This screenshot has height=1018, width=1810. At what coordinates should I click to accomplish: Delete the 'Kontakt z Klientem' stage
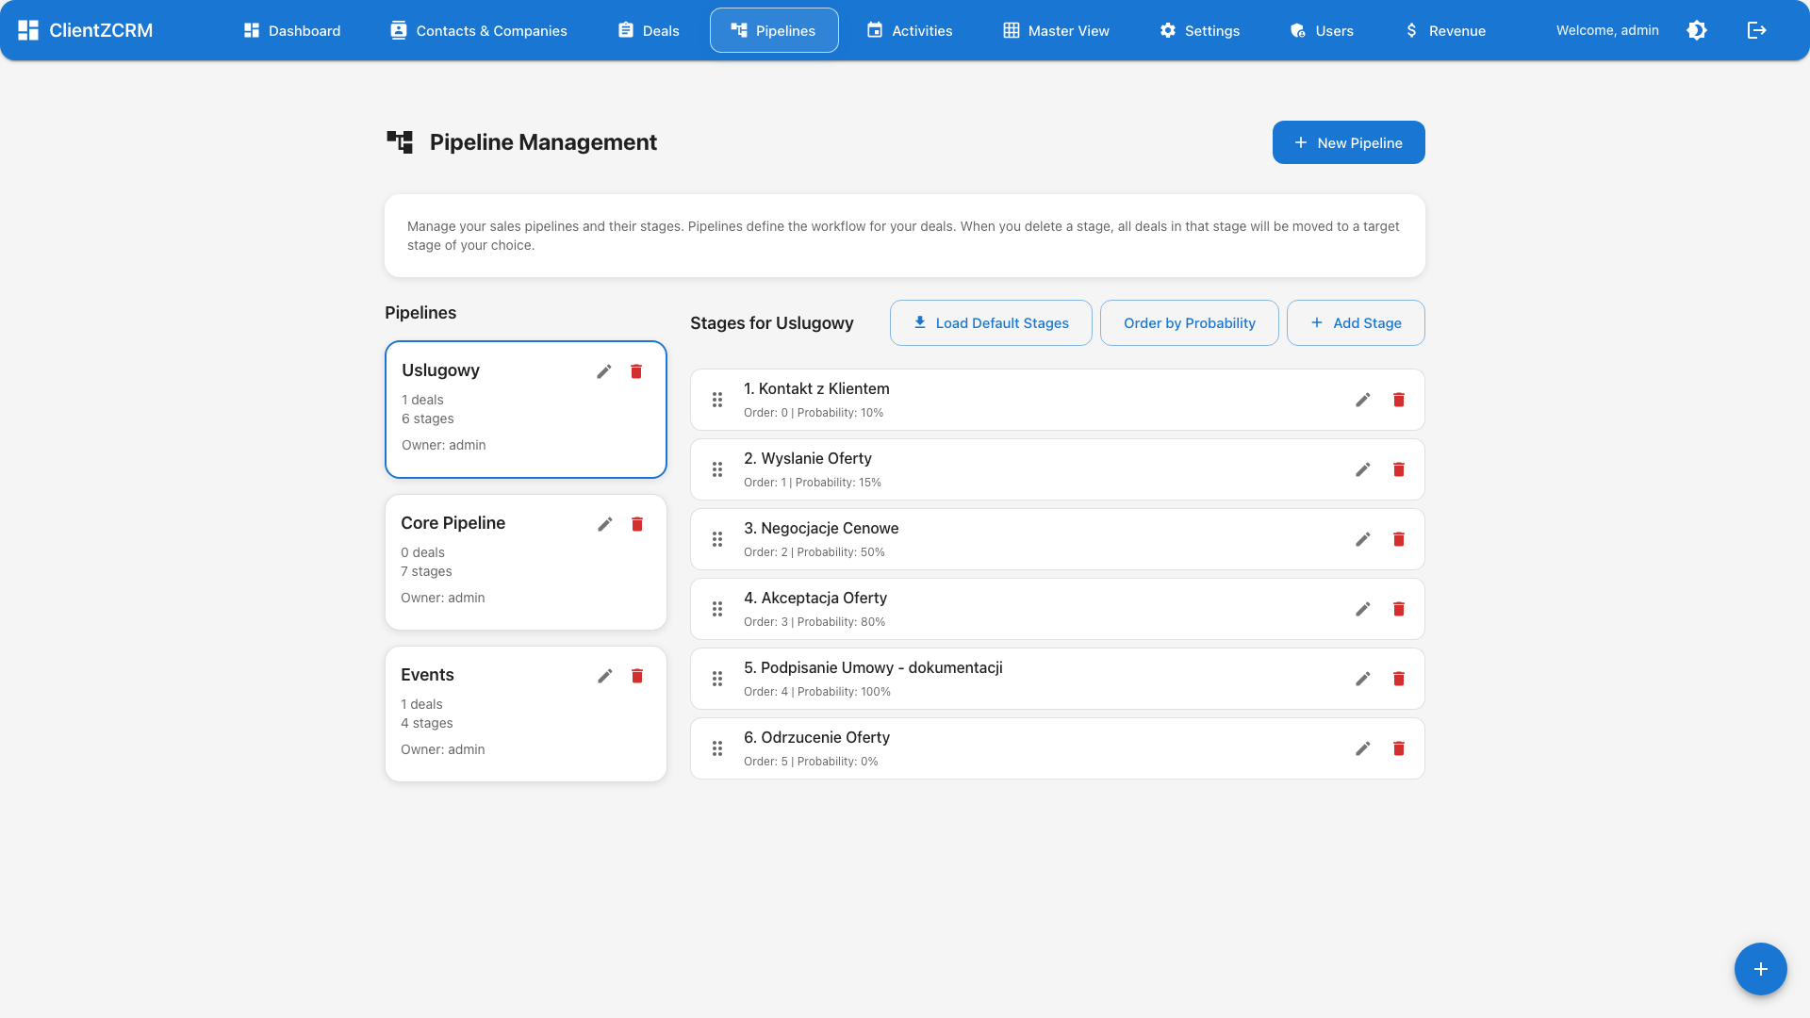[x=1399, y=400]
